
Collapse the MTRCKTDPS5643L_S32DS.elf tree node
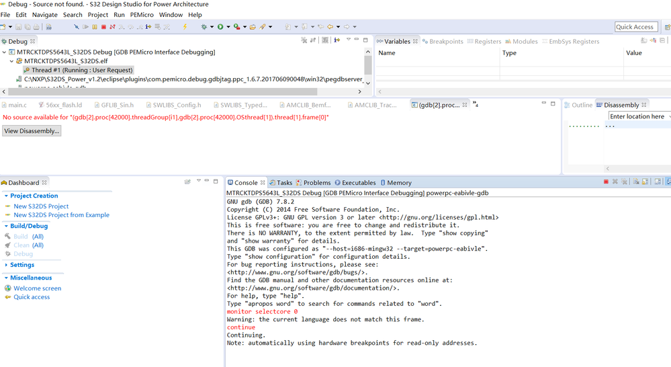coord(11,61)
